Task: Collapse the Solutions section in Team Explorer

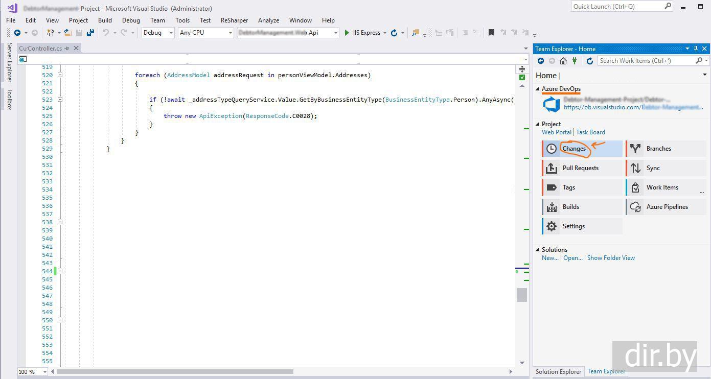Action: [537, 250]
